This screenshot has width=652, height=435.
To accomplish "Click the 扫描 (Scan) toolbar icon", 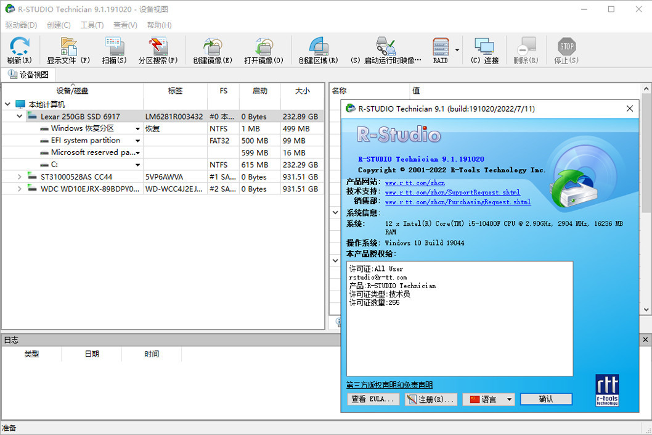I will (114, 49).
